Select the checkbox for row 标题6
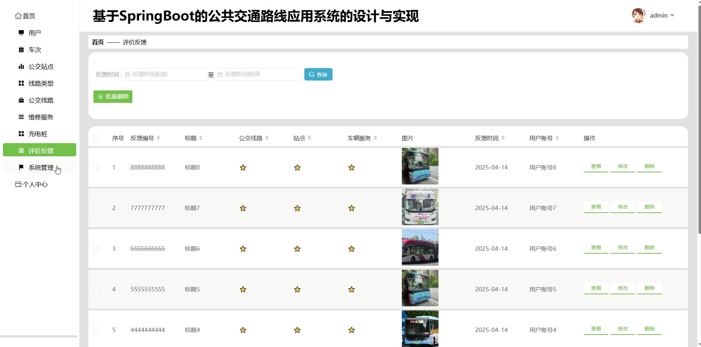The height and width of the screenshot is (347, 701). click(96, 249)
